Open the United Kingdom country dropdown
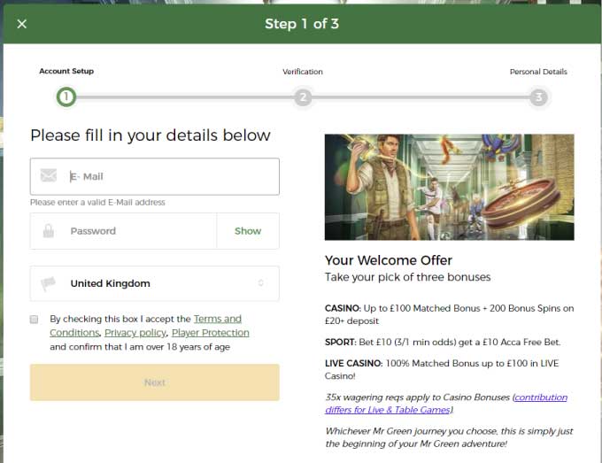Viewport: 602px width, 463px height. point(155,283)
